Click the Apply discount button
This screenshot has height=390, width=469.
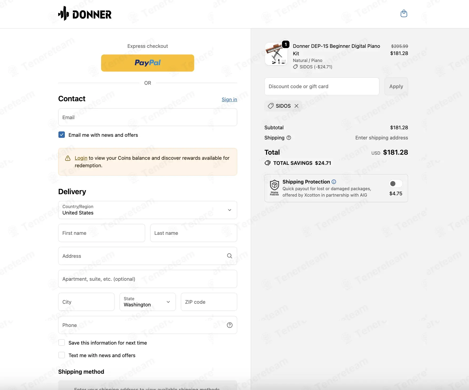(x=396, y=87)
